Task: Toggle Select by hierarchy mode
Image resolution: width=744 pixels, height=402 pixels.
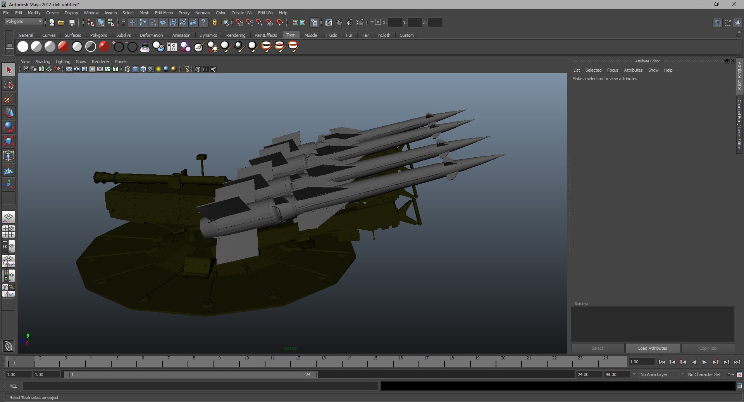Action: (91, 23)
